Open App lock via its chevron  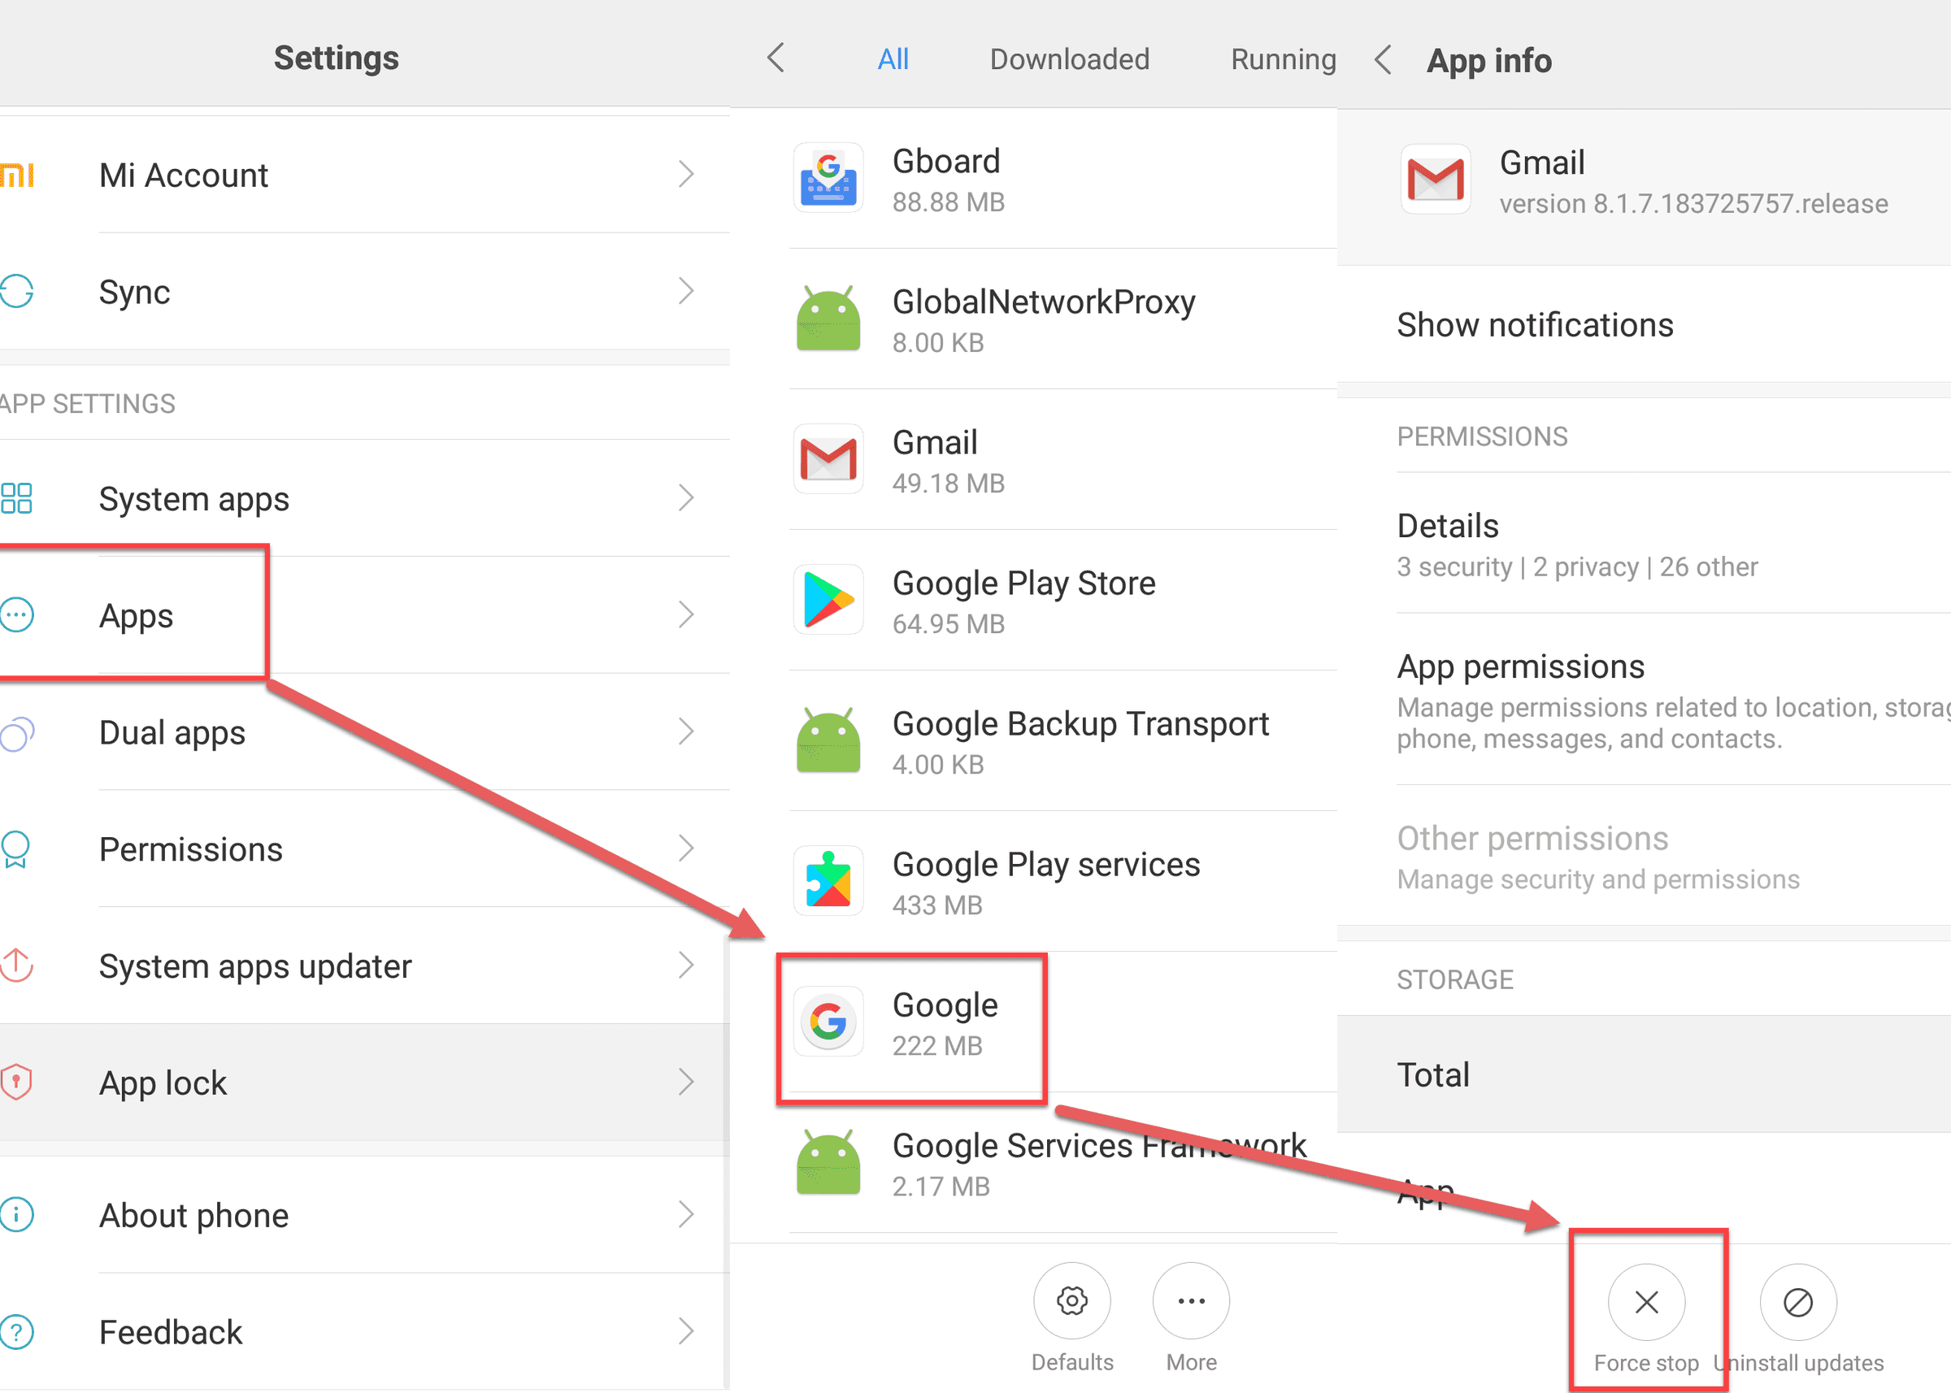point(685,1082)
